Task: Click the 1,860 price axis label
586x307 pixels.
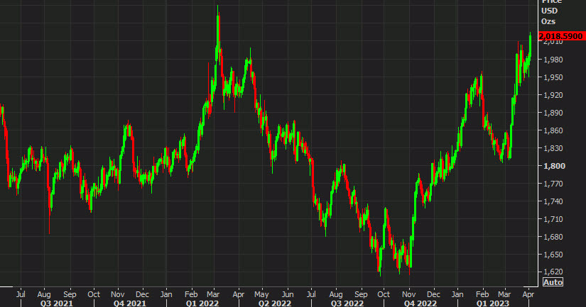Action: tap(553, 130)
